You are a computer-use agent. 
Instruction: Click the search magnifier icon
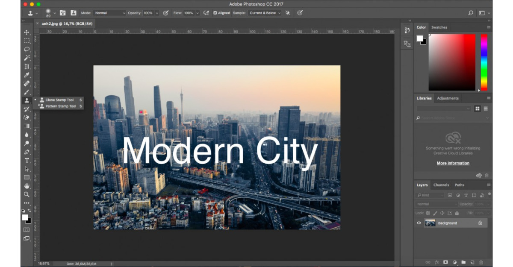point(471,13)
